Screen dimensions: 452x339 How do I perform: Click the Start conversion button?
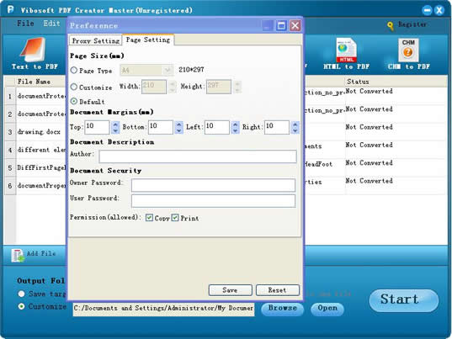tap(403, 299)
